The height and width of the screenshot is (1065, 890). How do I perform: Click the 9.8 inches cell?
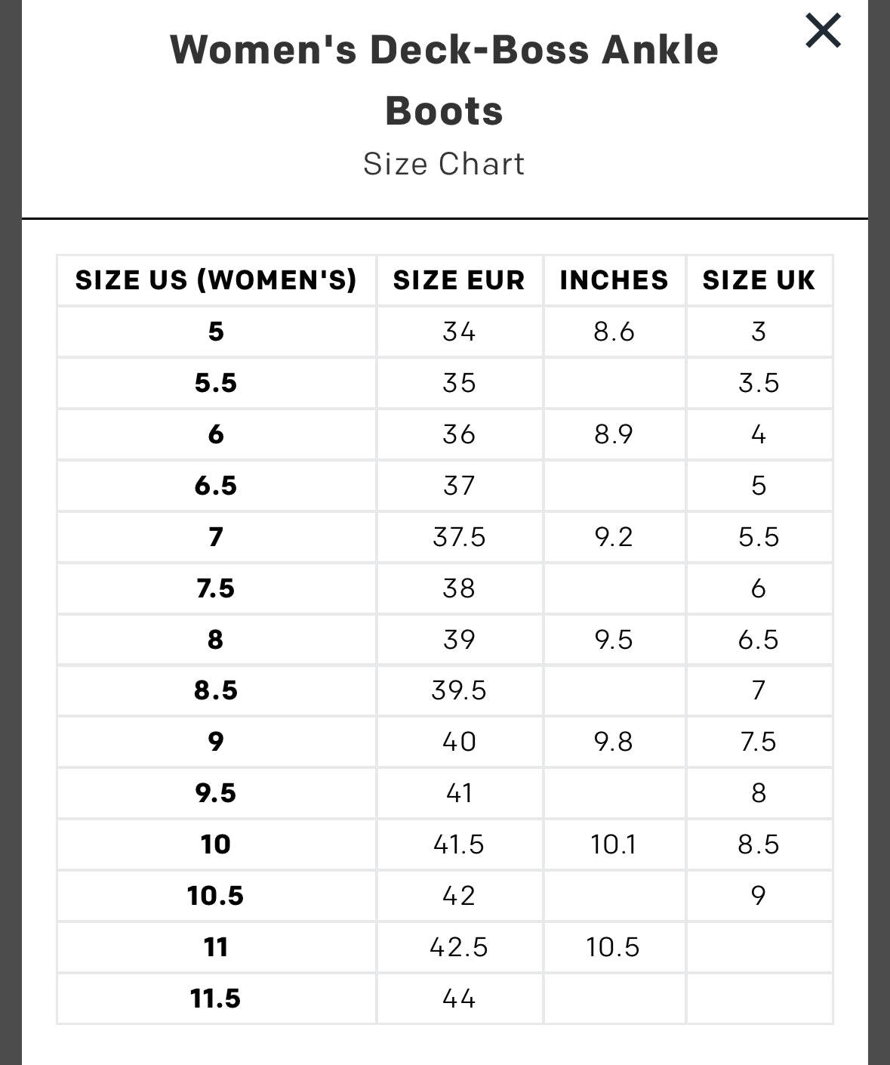coord(614,742)
